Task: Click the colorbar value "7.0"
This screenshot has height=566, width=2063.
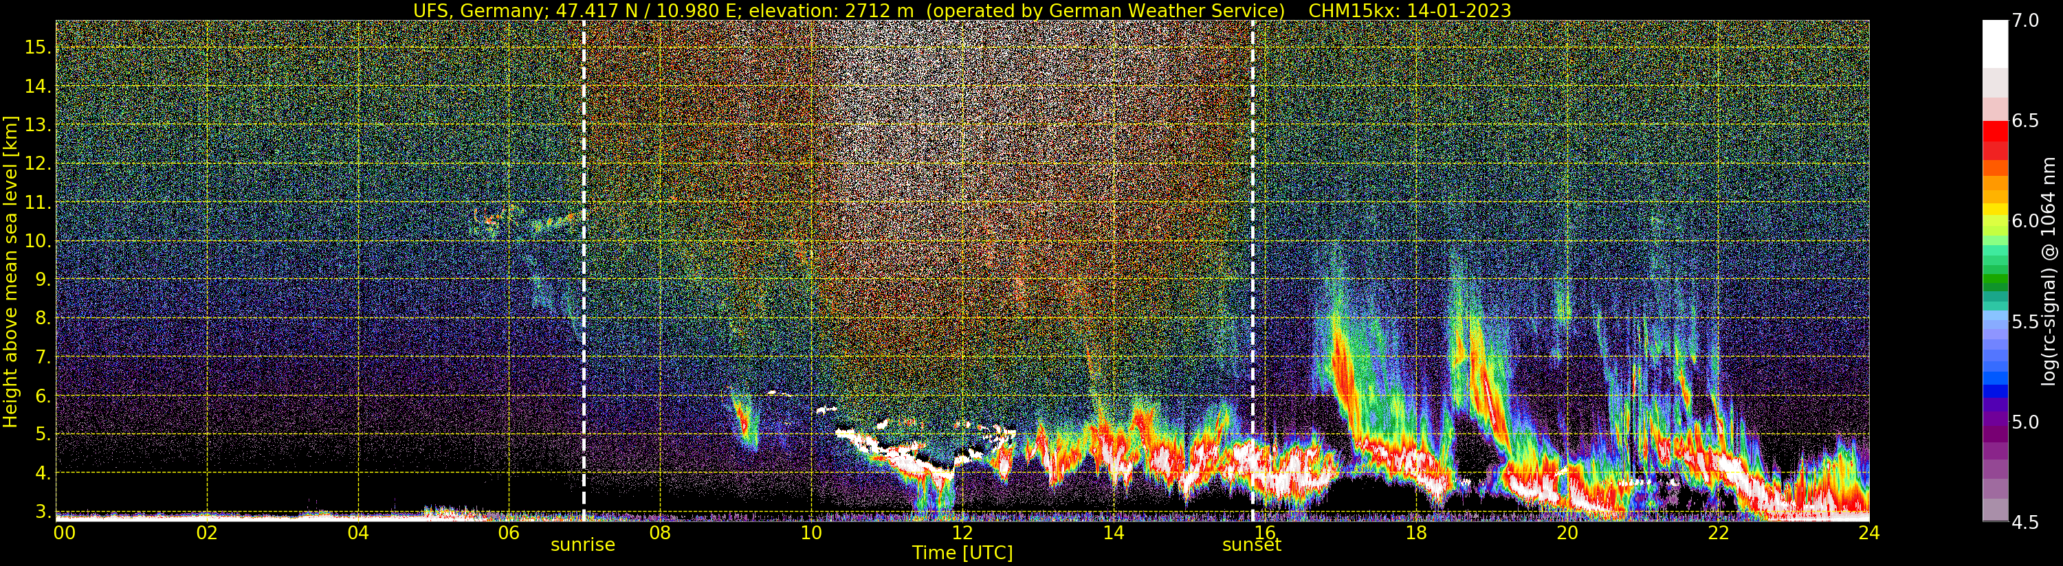Action: [2025, 21]
